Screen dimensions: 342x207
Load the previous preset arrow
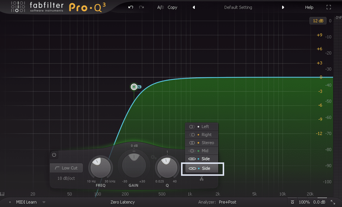click(194, 7)
